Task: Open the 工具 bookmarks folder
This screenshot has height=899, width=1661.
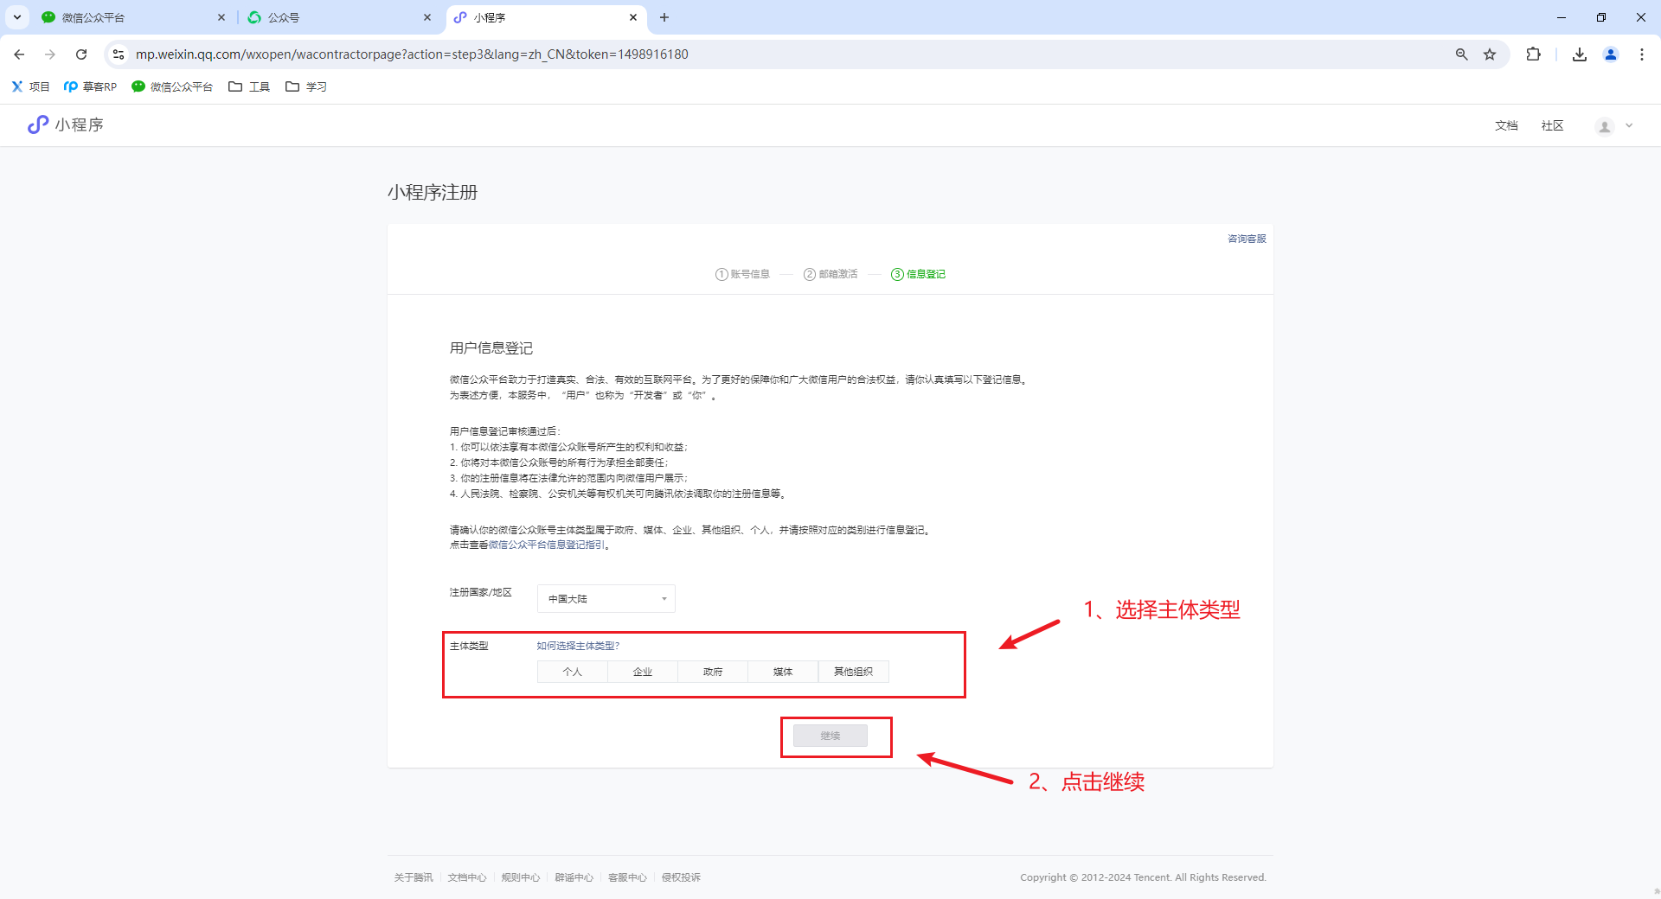Action: point(249,86)
